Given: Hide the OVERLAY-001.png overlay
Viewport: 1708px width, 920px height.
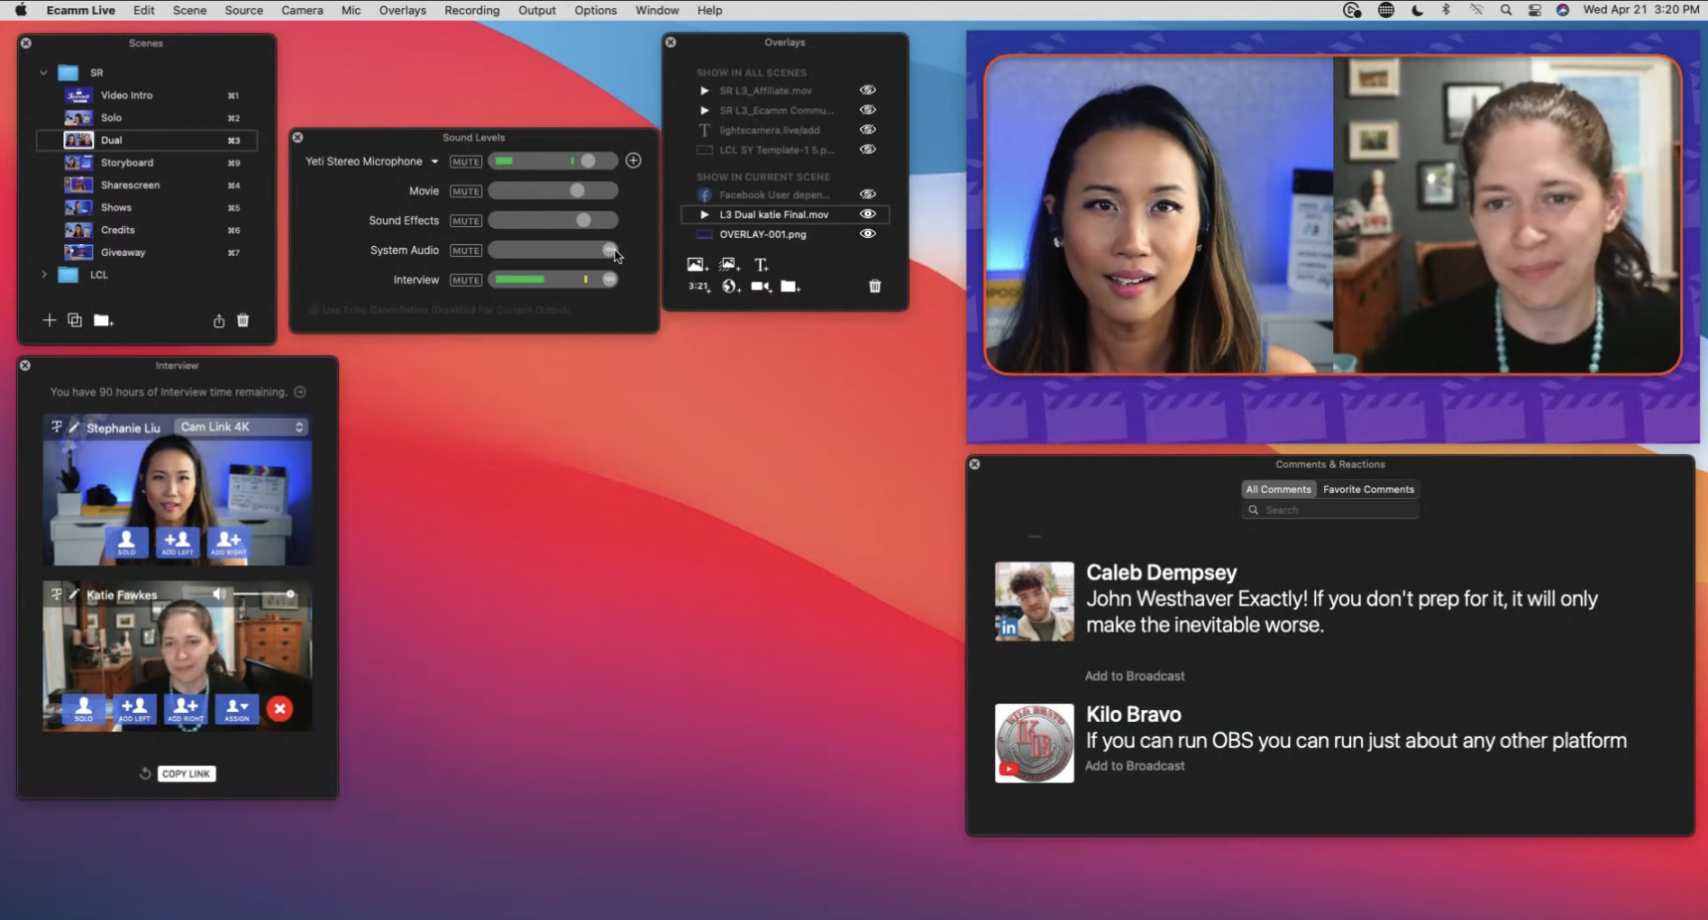Looking at the screenshot, I should click(x=867, y=233).
